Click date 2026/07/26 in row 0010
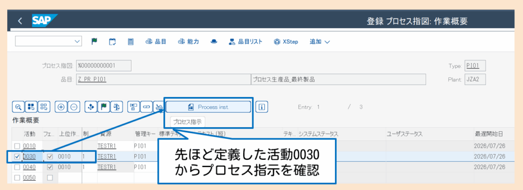 pyautogui.click(x=490, y=146)
